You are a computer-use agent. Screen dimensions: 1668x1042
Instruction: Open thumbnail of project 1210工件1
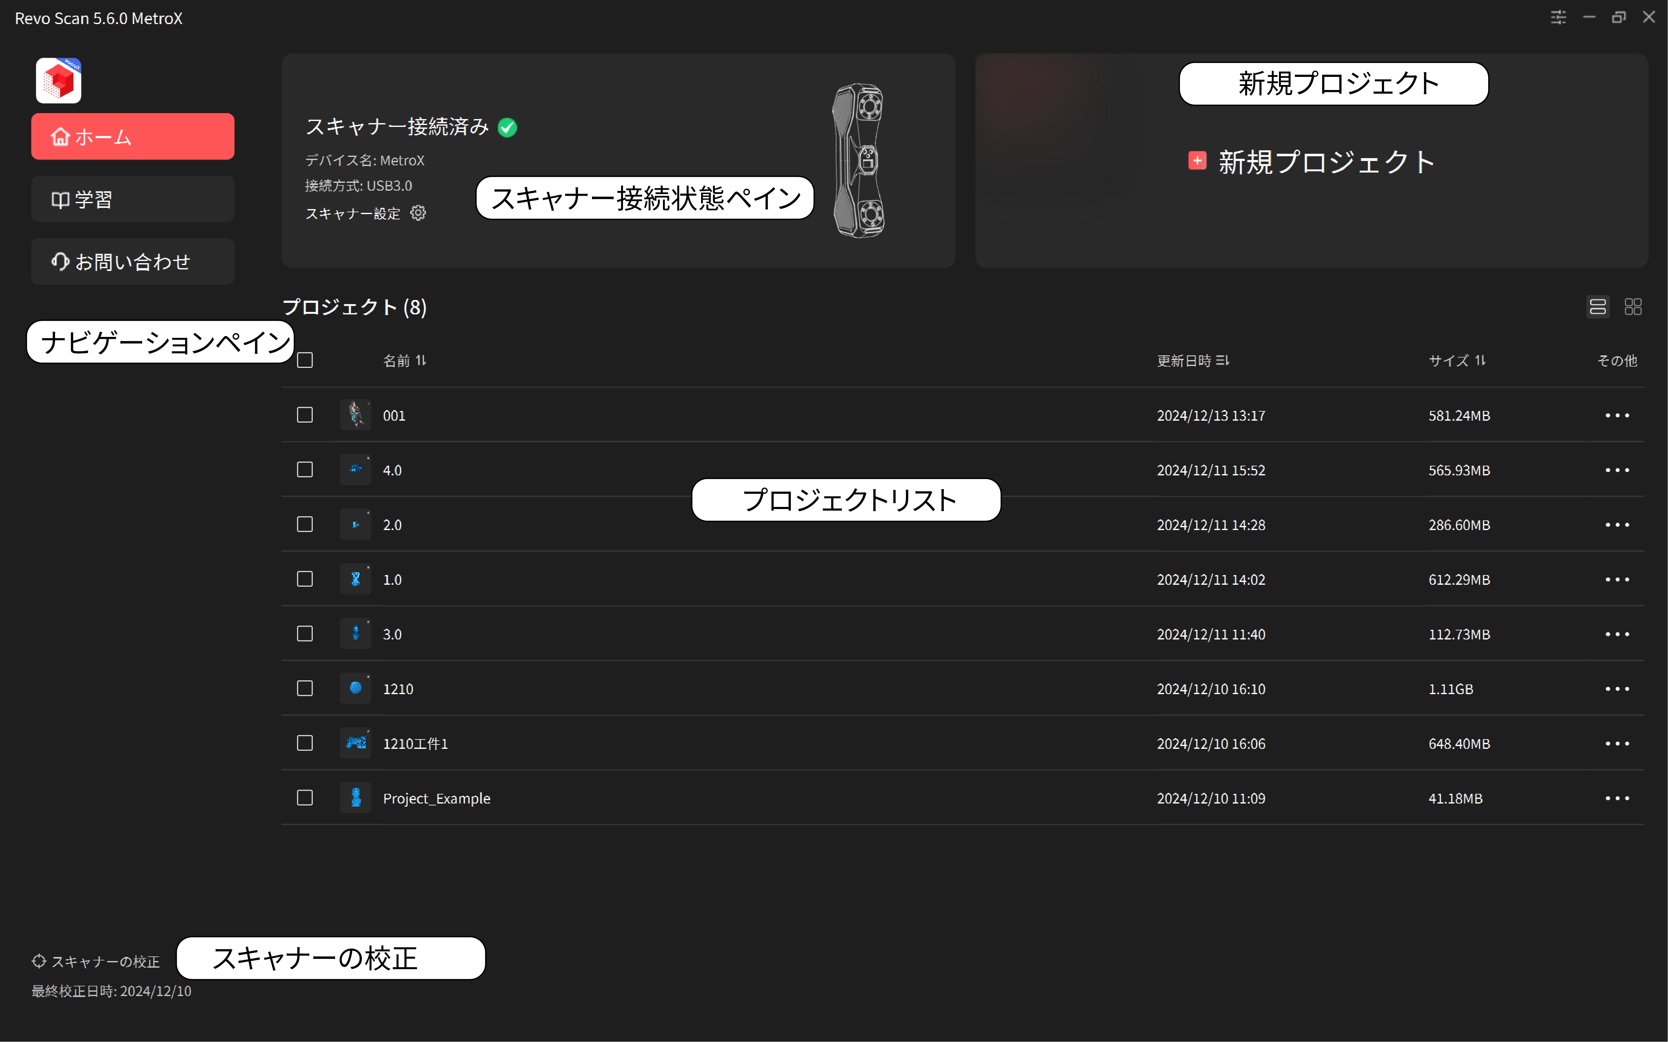pos(355,743)
